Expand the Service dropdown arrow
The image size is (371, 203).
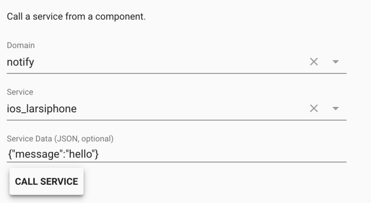click(x=335, y=108)
